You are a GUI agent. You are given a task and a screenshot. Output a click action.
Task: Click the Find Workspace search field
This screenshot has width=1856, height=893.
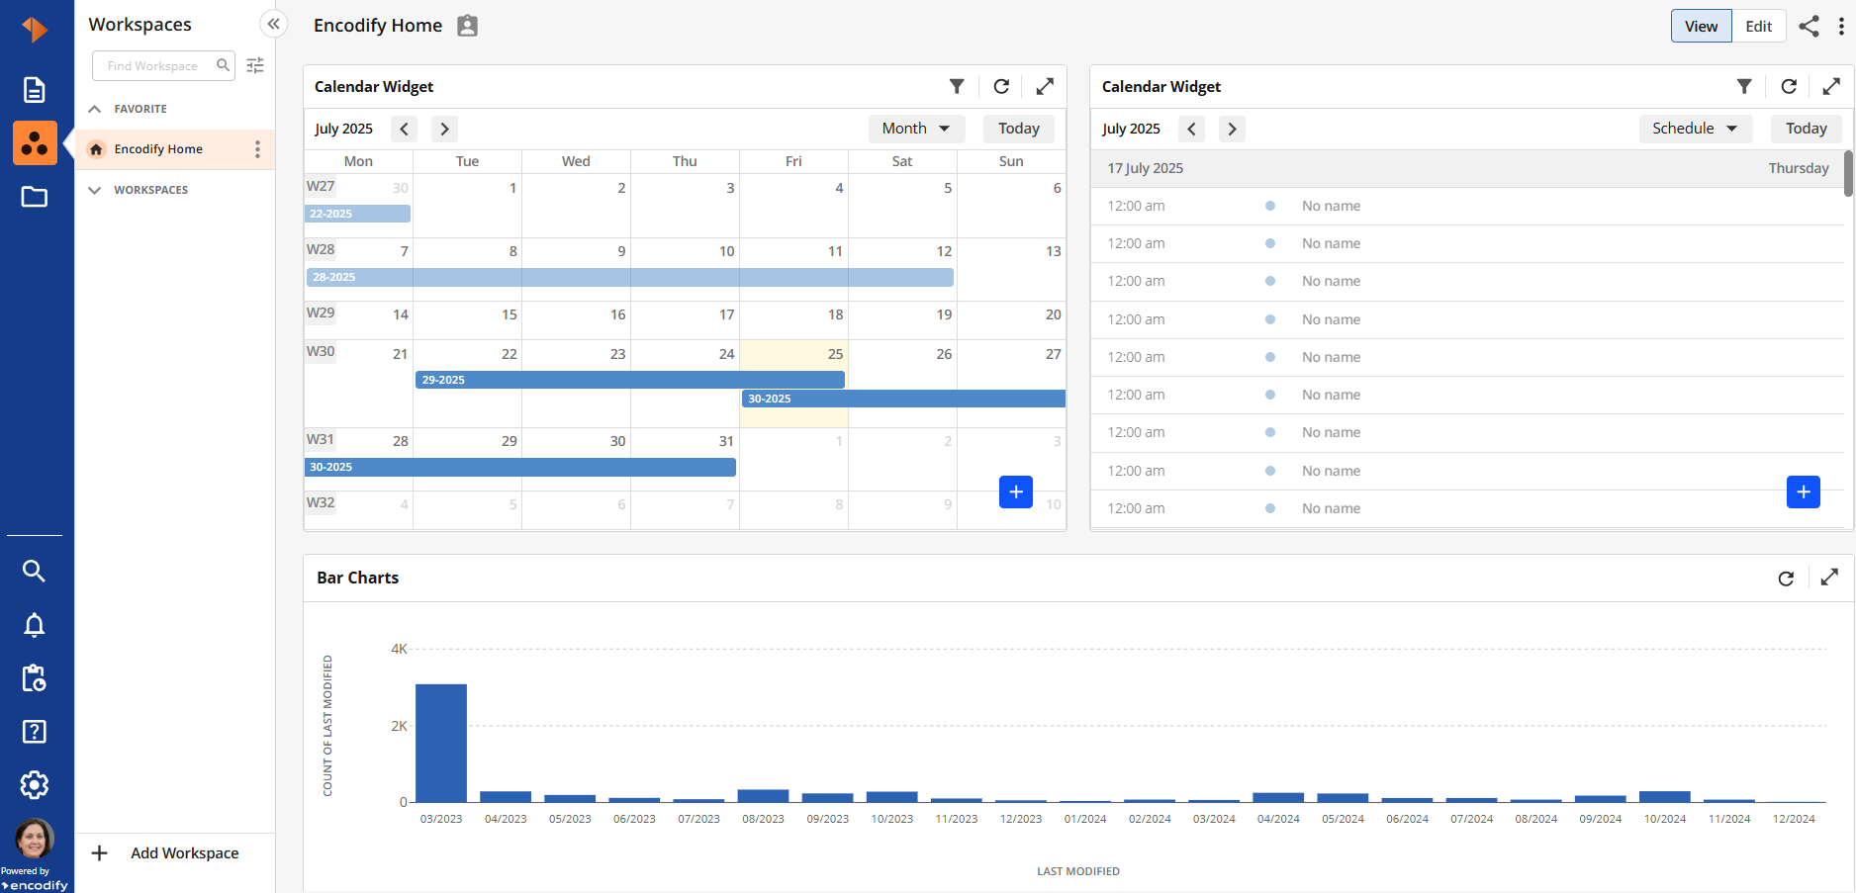click(x=163, y=65)
